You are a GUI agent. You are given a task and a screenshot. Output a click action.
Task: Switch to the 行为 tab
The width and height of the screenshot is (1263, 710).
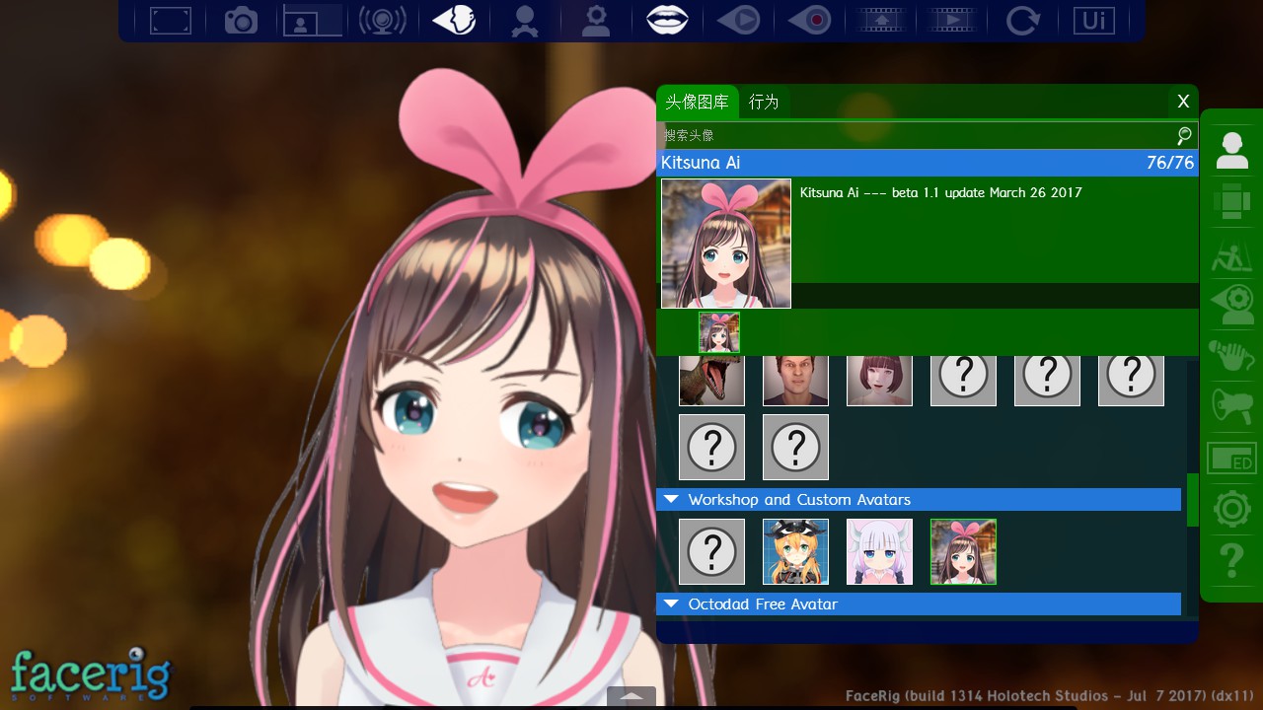(x=764, y=102)
